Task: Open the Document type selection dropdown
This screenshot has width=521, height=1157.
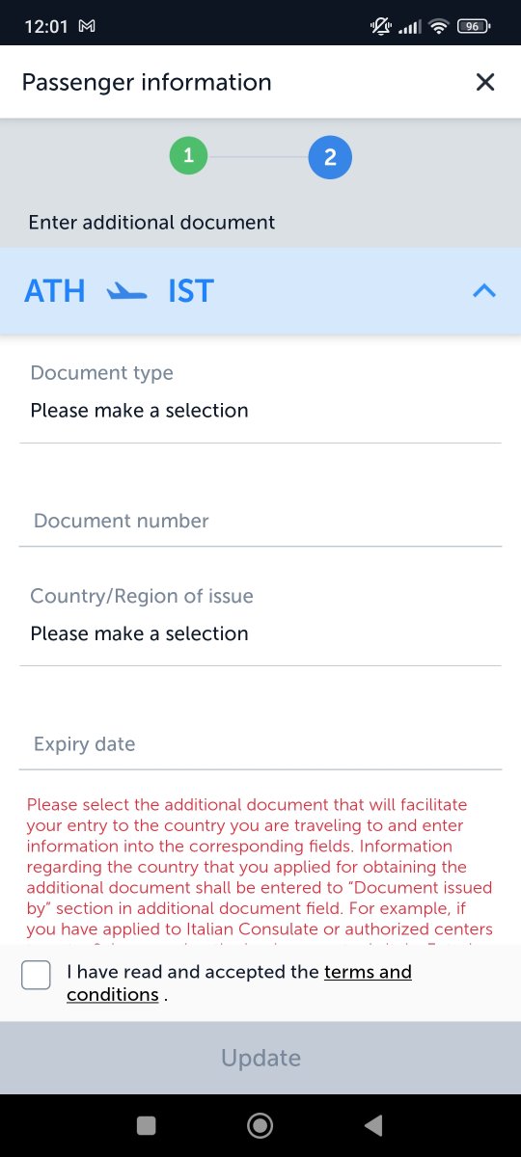Action: (260, 397)
